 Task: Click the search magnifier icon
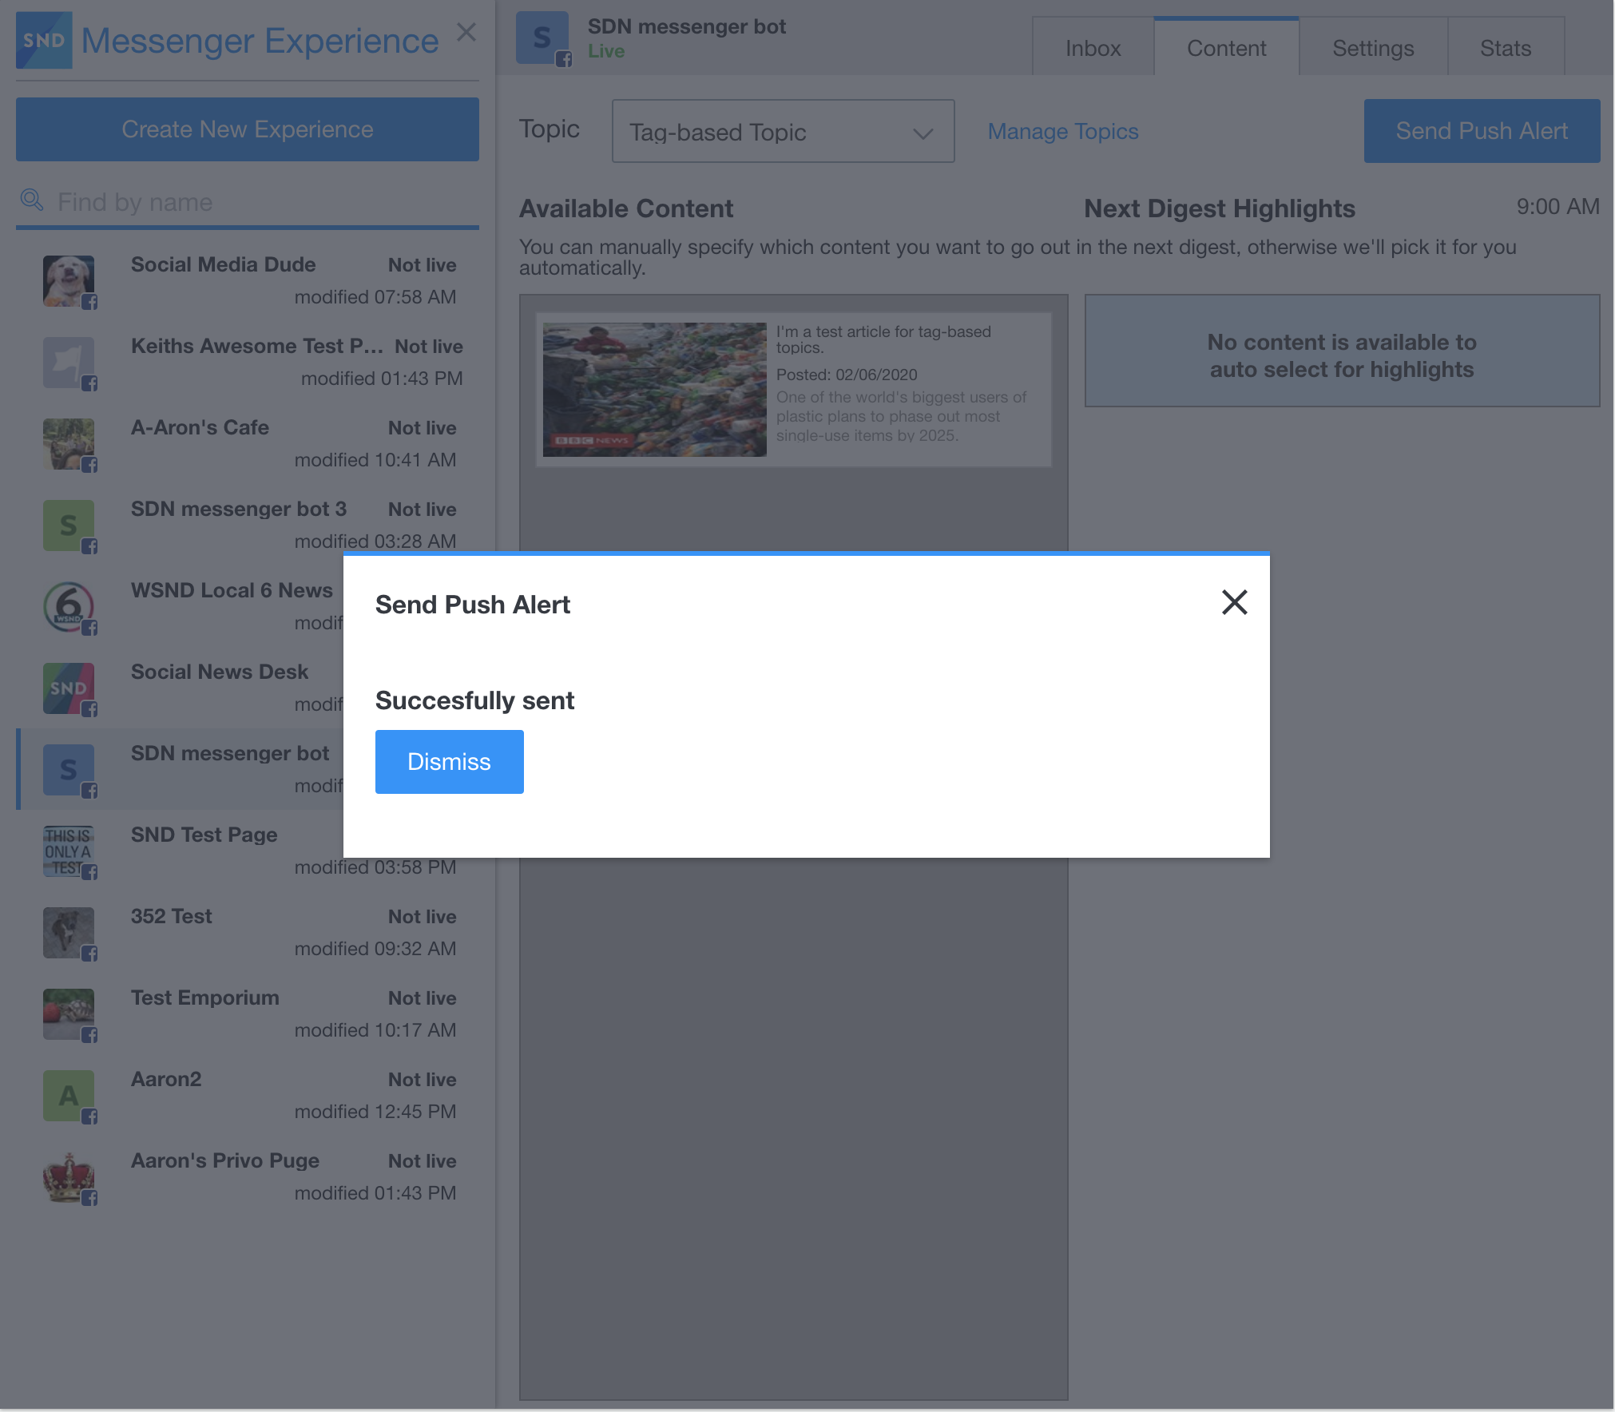click(32, 200)
